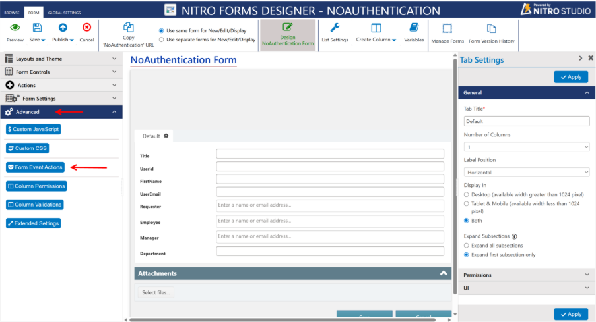Open Manage Forms icon
The image size is (596, 322).
point(447,29)
